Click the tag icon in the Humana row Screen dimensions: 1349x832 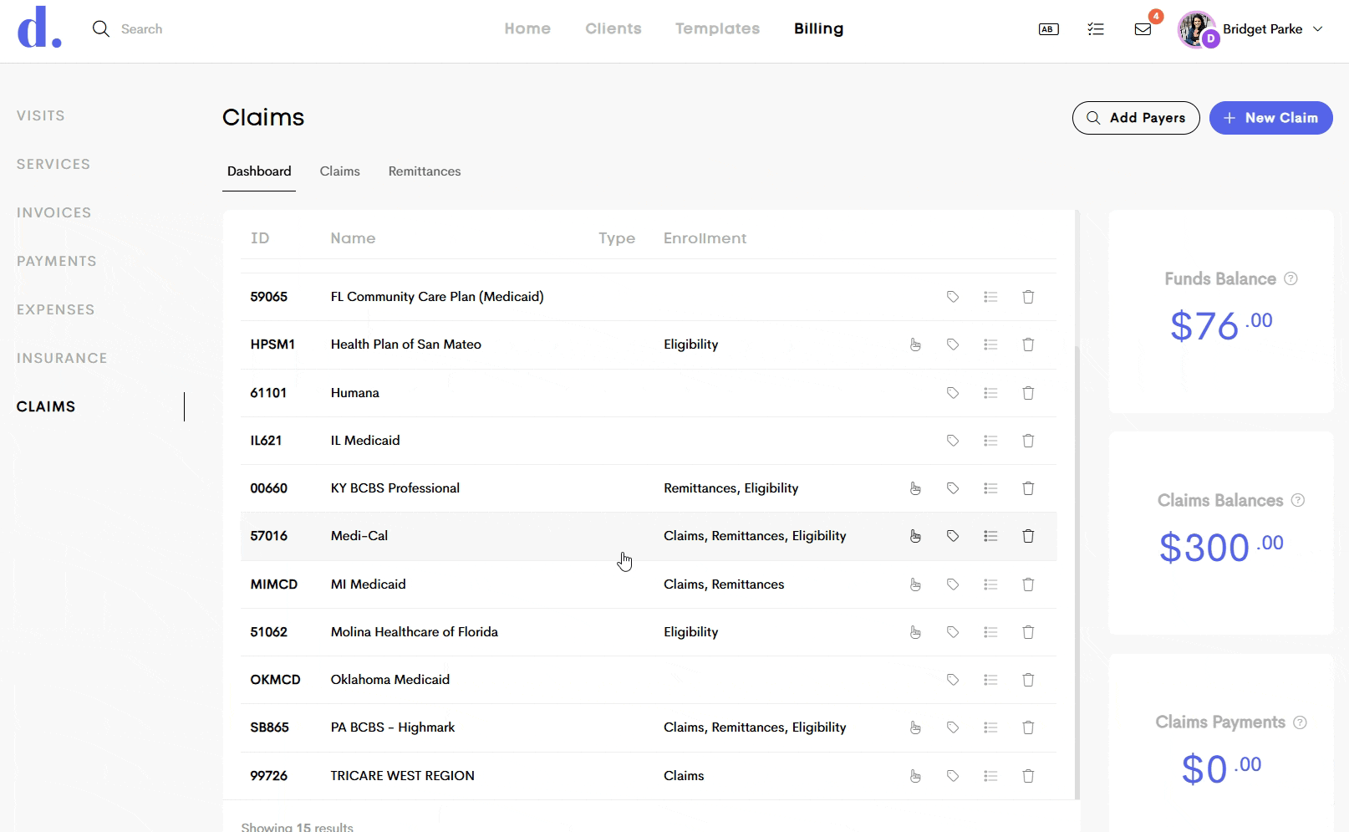[953, 393]
